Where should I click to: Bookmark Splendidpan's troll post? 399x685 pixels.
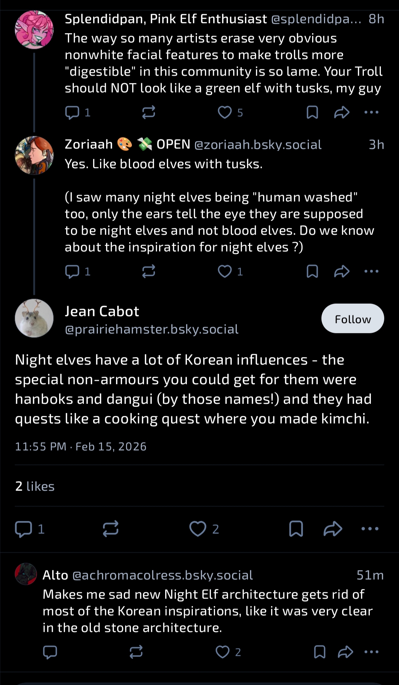click(312, 112)
